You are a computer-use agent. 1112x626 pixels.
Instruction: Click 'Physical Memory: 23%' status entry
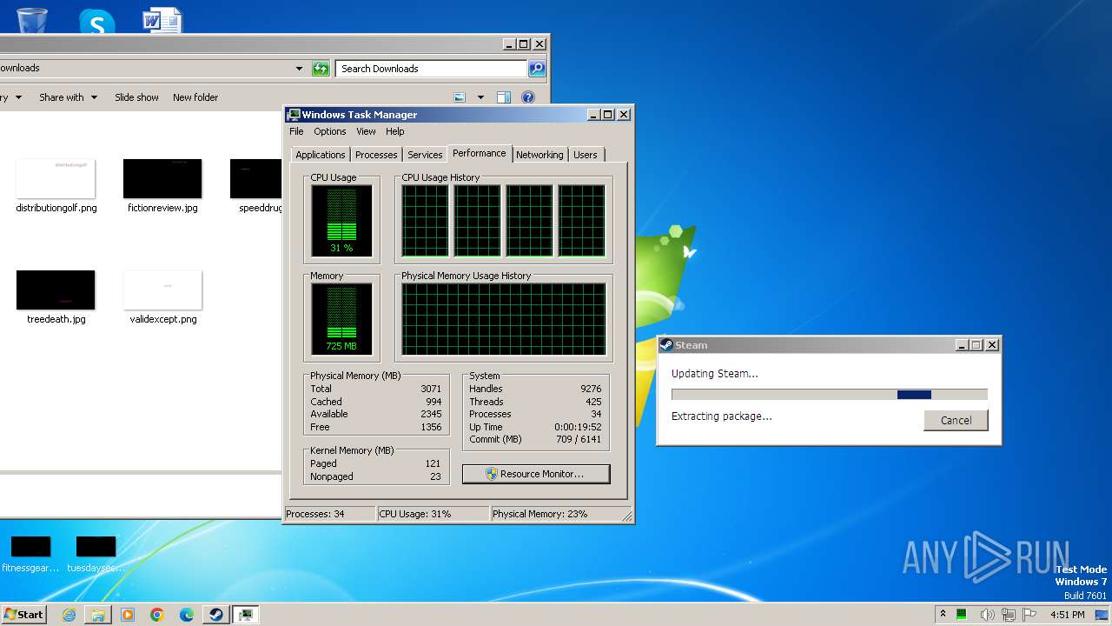(x=540, y=514)
